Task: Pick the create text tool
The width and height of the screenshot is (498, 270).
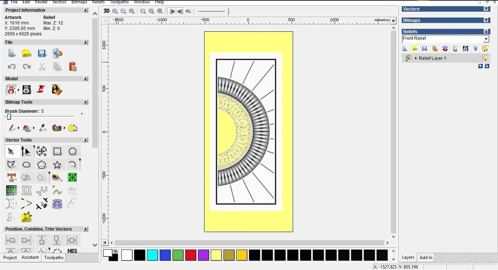Action: tap(11, 178)
